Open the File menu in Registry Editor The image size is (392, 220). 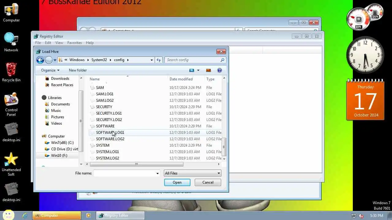[38, 43]
